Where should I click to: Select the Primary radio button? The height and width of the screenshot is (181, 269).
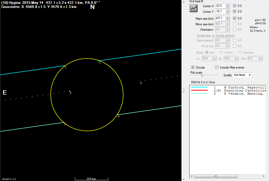[x=222, y=52]
